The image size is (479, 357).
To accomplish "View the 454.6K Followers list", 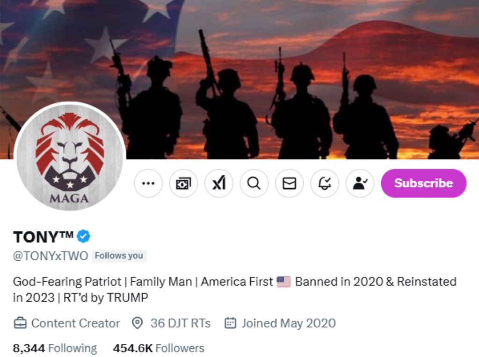I will [x=159, y=348].
